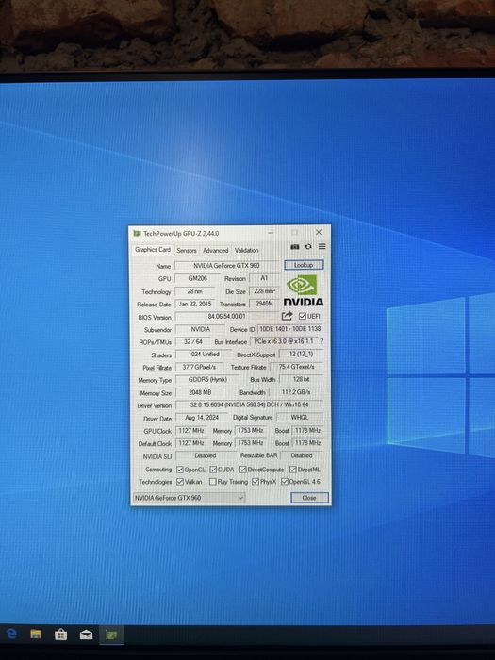Click the Default Clock 1127 MHz value
495x660 pixels.
coord(191,443)
